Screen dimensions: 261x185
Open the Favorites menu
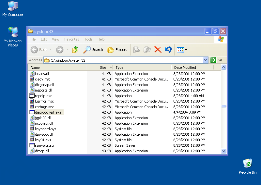71,39
